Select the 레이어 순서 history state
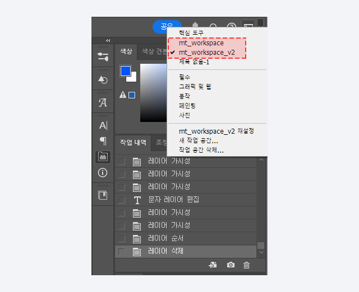The height and width of the screenshot is (292, 359). [x=186, y=238]
